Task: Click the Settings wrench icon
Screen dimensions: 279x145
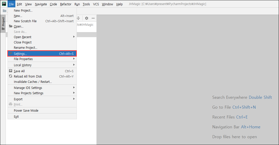Action: [x=11, y=54]
